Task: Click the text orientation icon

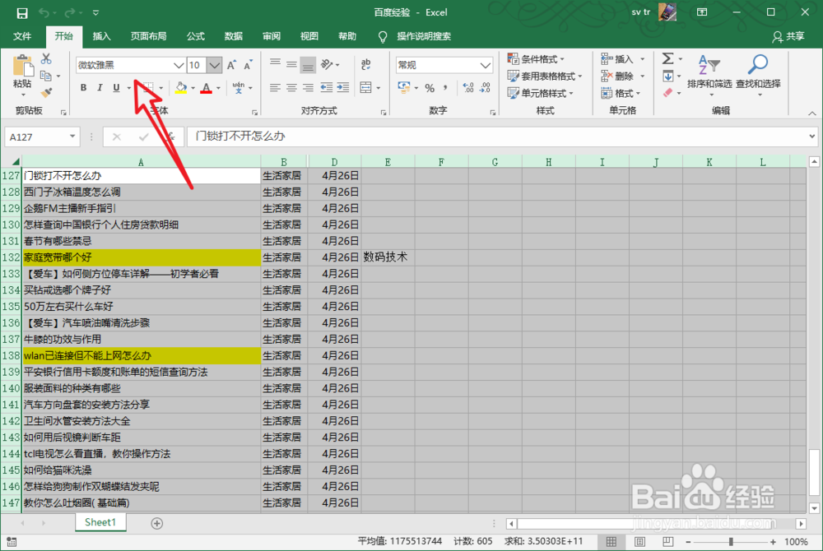Action: tap(327, 64)
